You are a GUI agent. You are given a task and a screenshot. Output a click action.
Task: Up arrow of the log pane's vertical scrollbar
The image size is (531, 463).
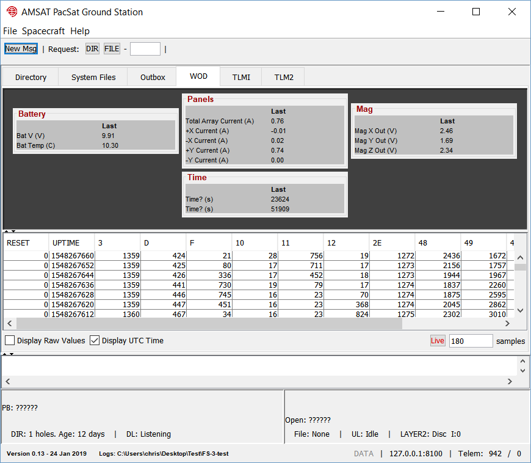[522, 362]
